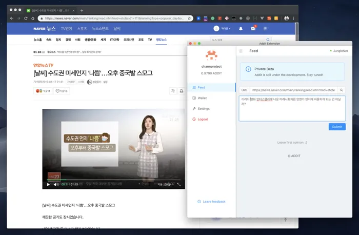Open the comments count 1,013

click(x=62, y=91)
